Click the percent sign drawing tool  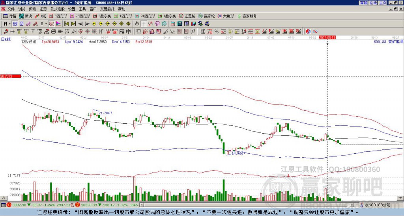tap(217, 32)
